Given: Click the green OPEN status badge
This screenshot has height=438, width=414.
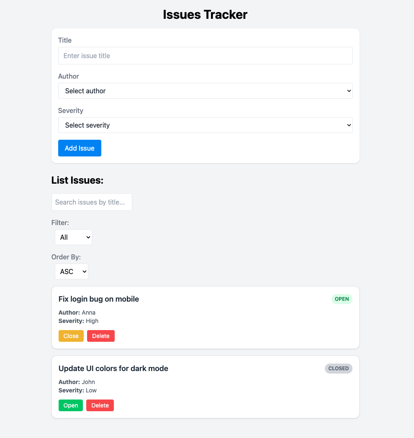Looking at the screenshot, I should coord(342,299).
